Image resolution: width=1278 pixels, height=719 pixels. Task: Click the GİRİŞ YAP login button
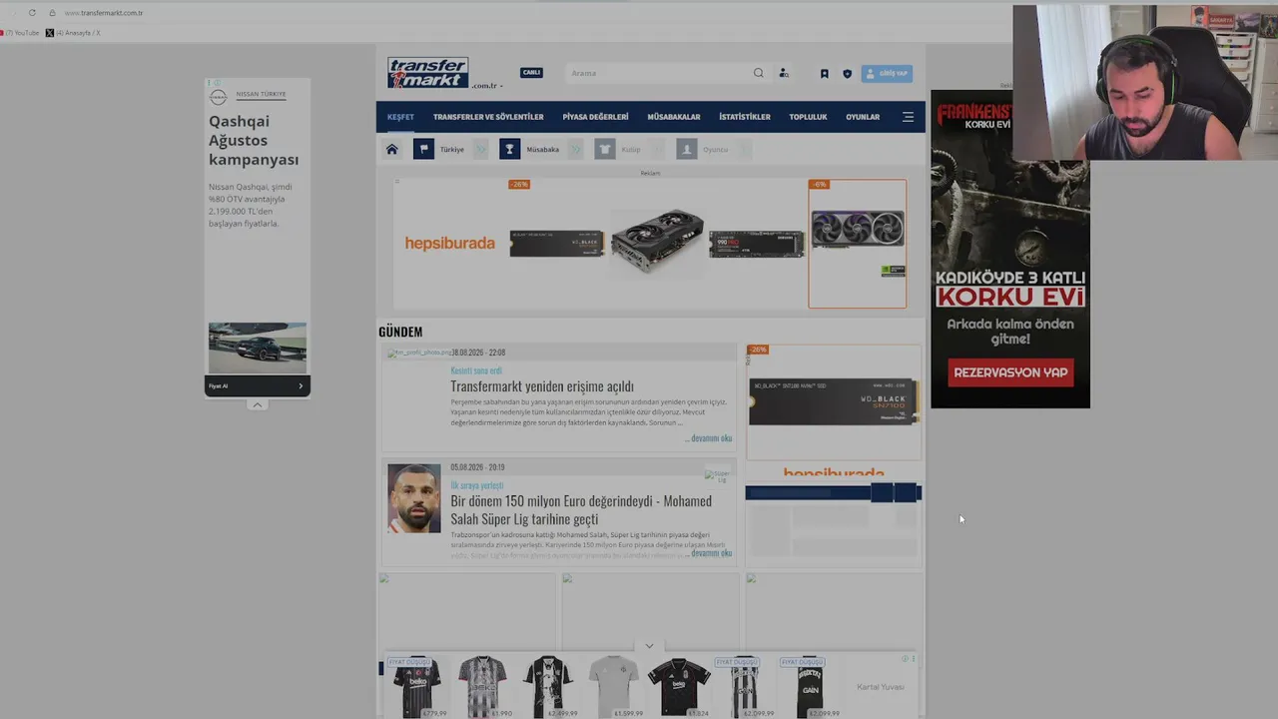[887, 73]
